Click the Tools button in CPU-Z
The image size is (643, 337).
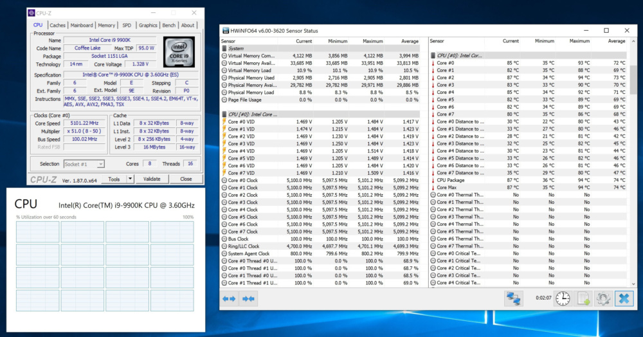pyautogui.click(x=114, y=179)
